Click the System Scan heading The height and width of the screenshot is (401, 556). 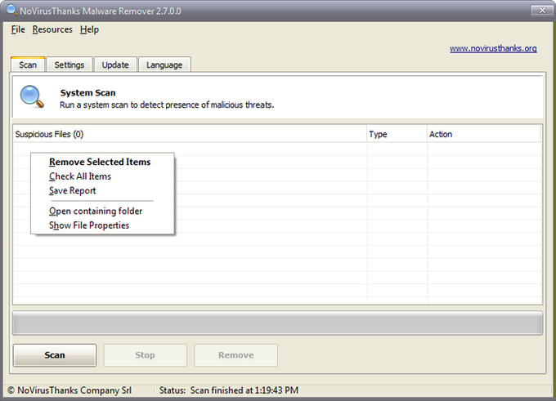coord(88,93)
